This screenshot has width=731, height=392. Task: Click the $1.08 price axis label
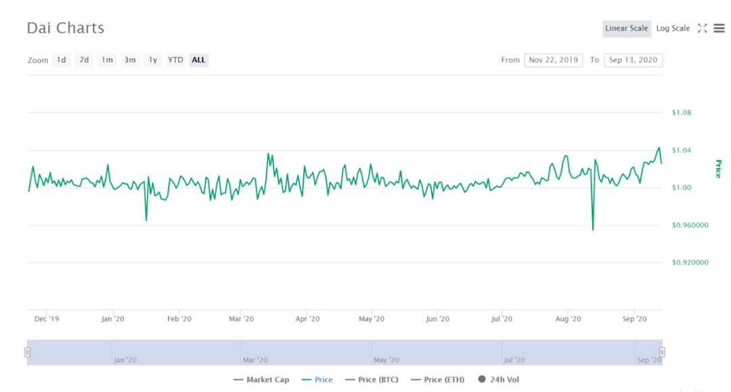pos(682,113)
